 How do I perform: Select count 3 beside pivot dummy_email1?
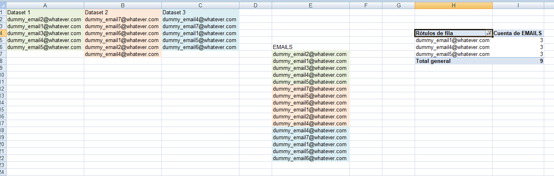coord(518,40)
